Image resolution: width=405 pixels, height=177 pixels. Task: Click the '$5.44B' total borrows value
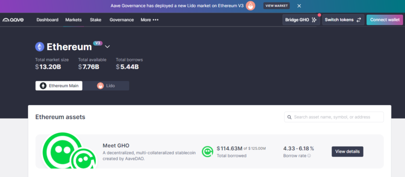[x=127, y=67]
